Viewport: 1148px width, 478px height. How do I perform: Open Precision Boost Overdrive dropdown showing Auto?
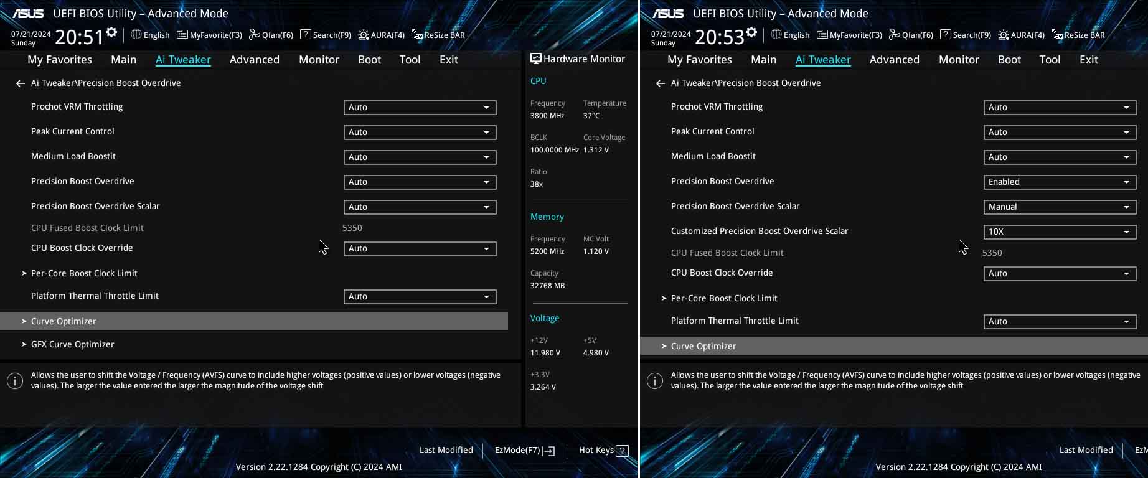pos(420,182)
